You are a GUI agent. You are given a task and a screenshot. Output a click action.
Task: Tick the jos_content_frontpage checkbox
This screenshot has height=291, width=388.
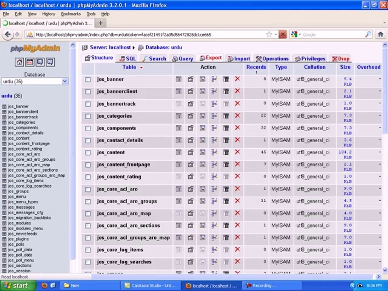pos(88,164)
